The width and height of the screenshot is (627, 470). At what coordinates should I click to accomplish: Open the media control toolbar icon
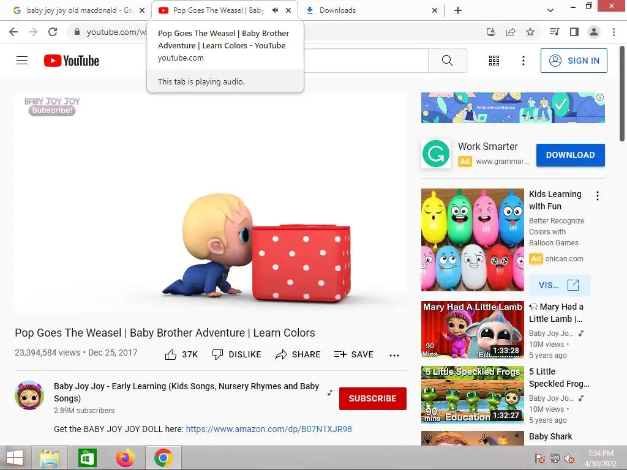pyautogui.click(x=554, y=32)
